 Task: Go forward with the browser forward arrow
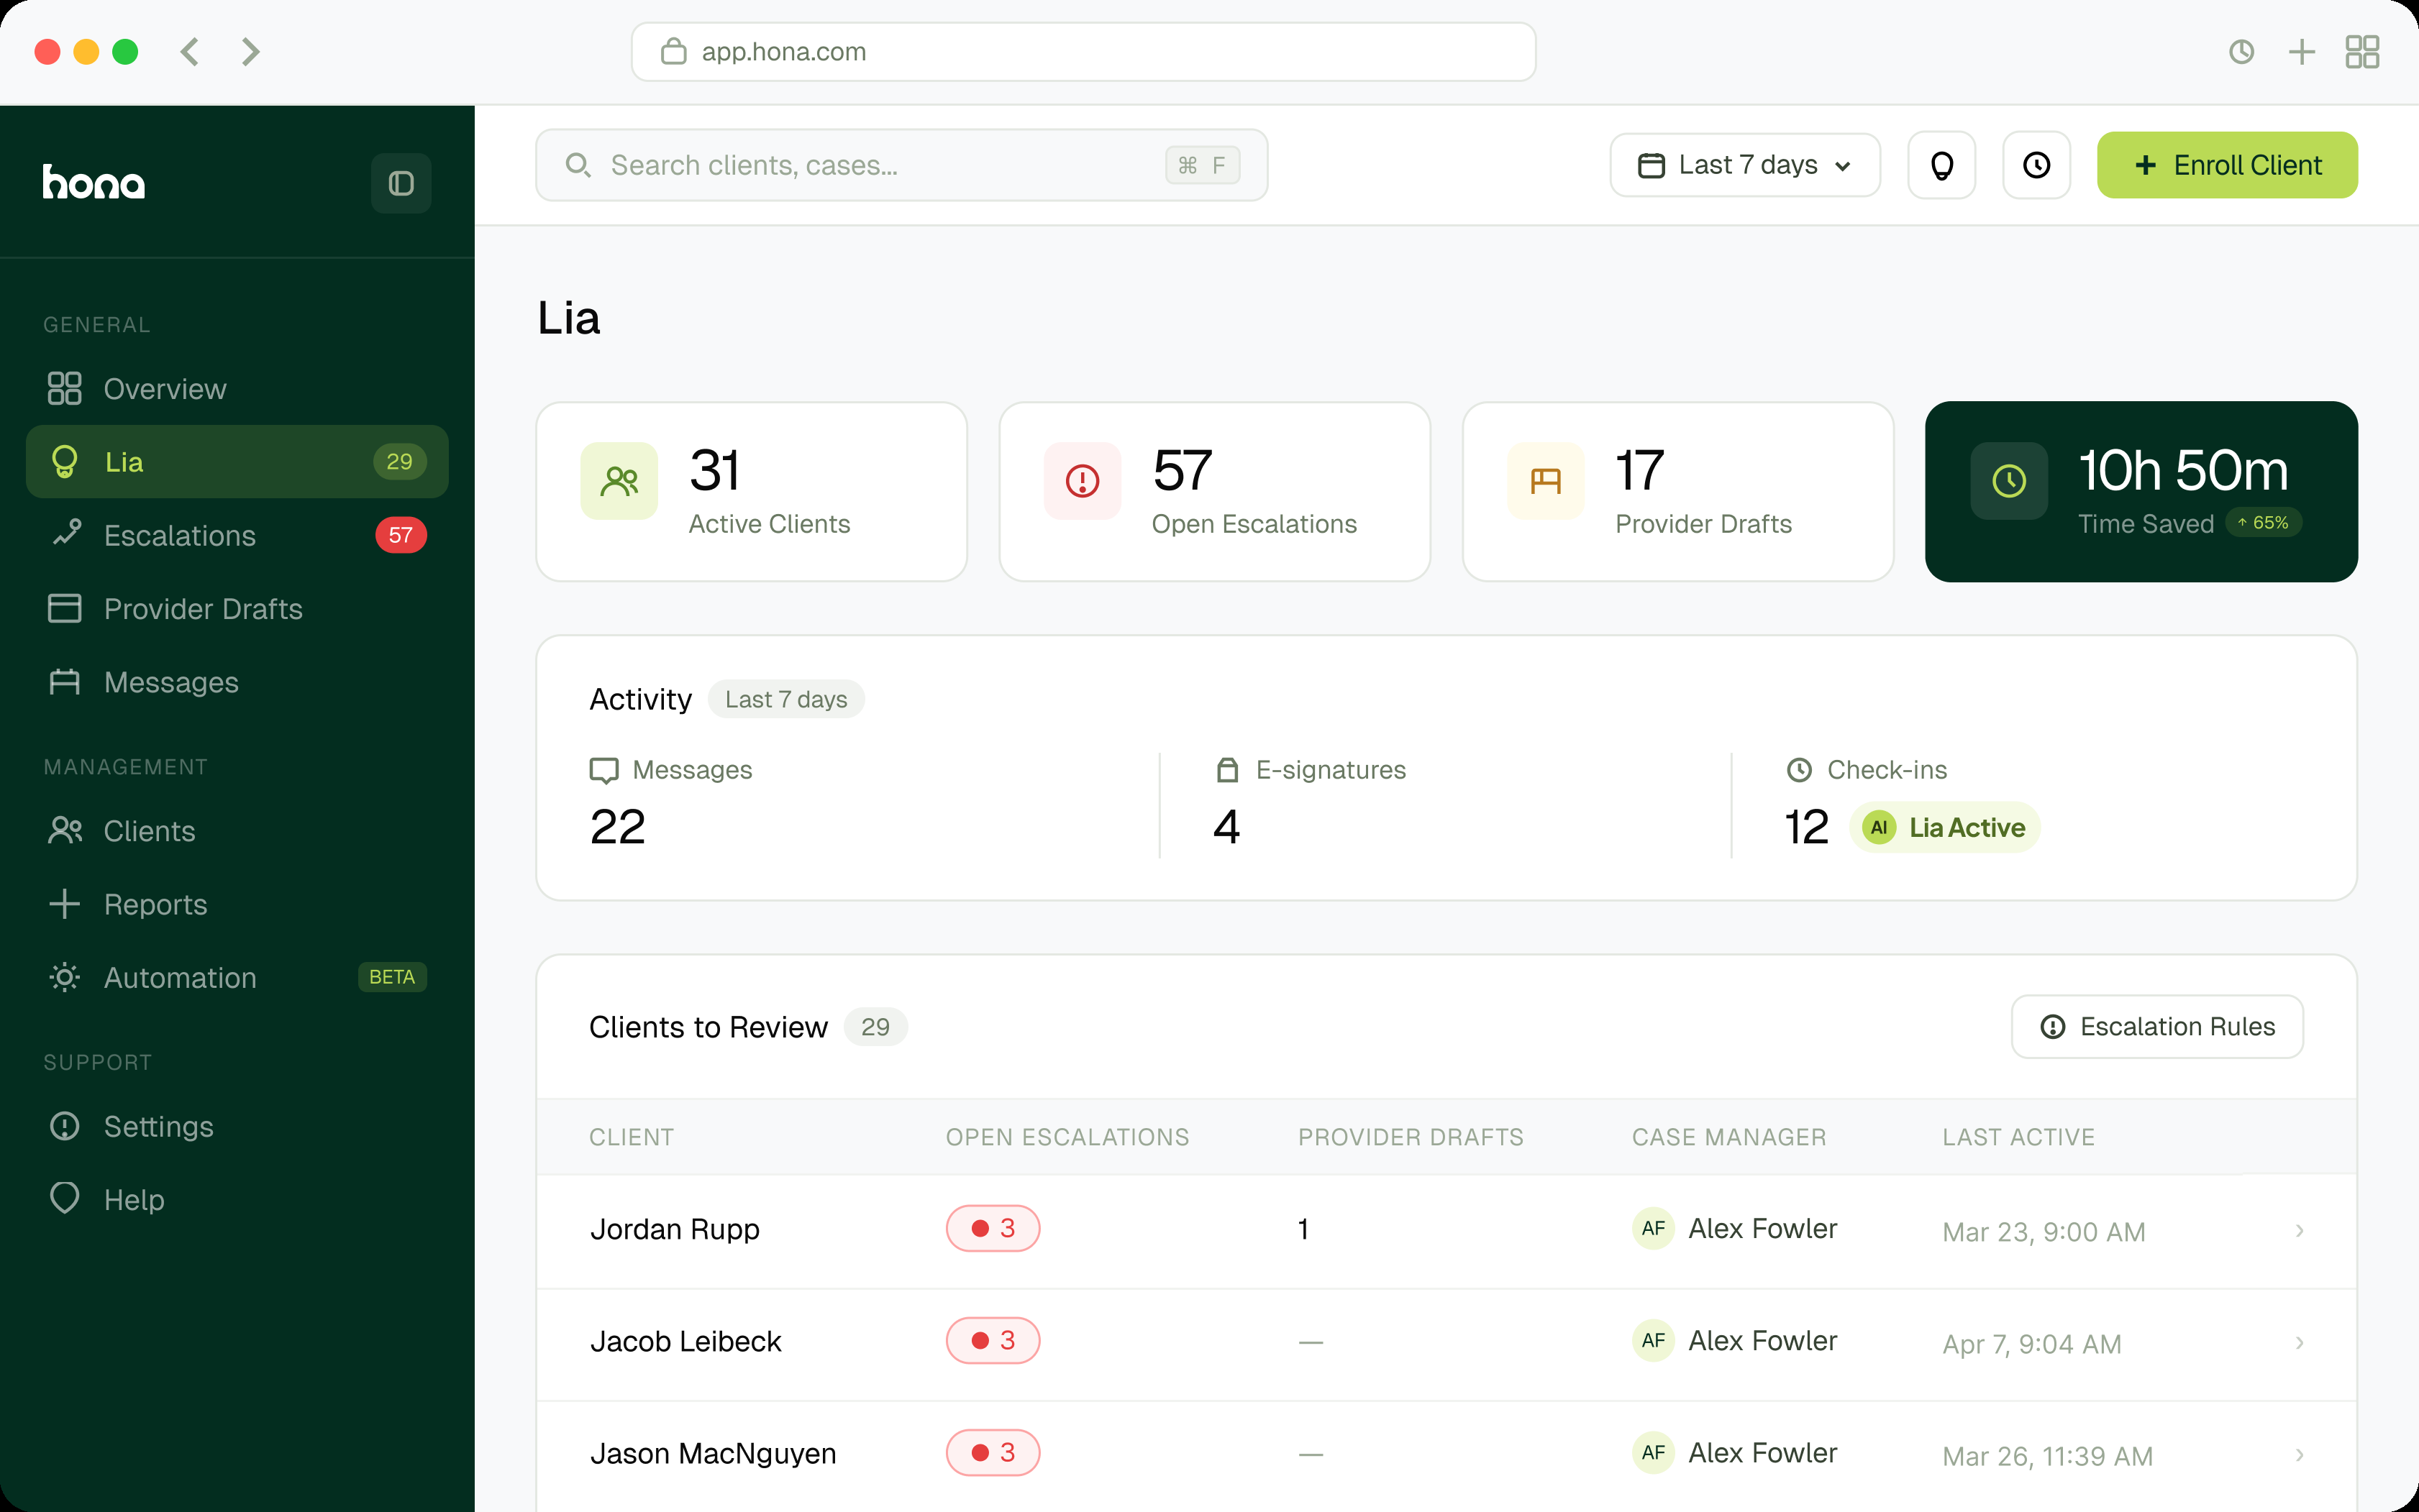pyautogui.click(x=250, y=51)
